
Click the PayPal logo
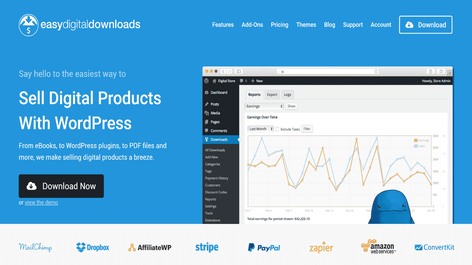point(264,247)
